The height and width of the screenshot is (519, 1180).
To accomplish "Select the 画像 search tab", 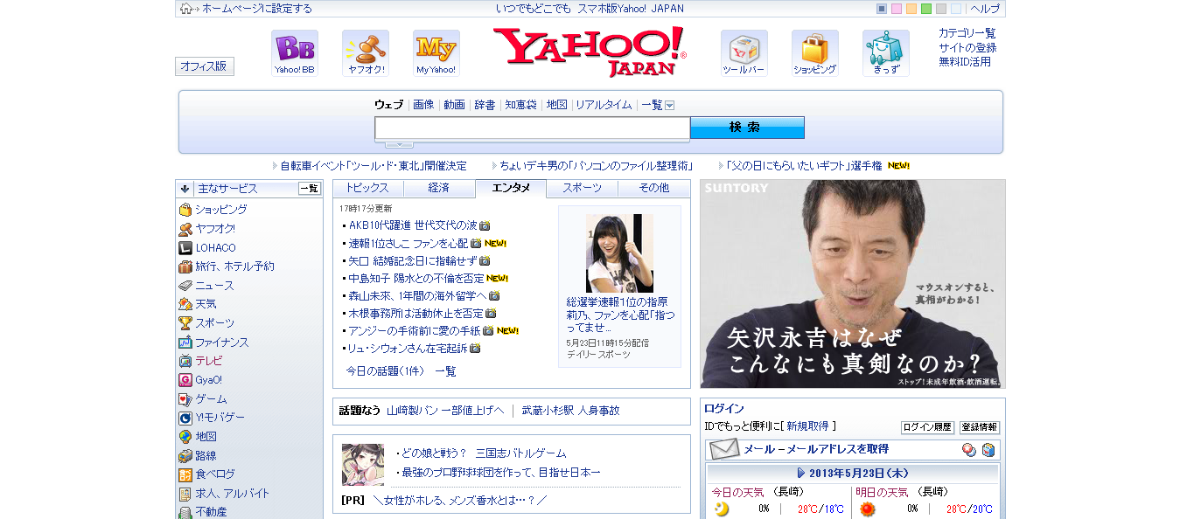I will 423,105.
